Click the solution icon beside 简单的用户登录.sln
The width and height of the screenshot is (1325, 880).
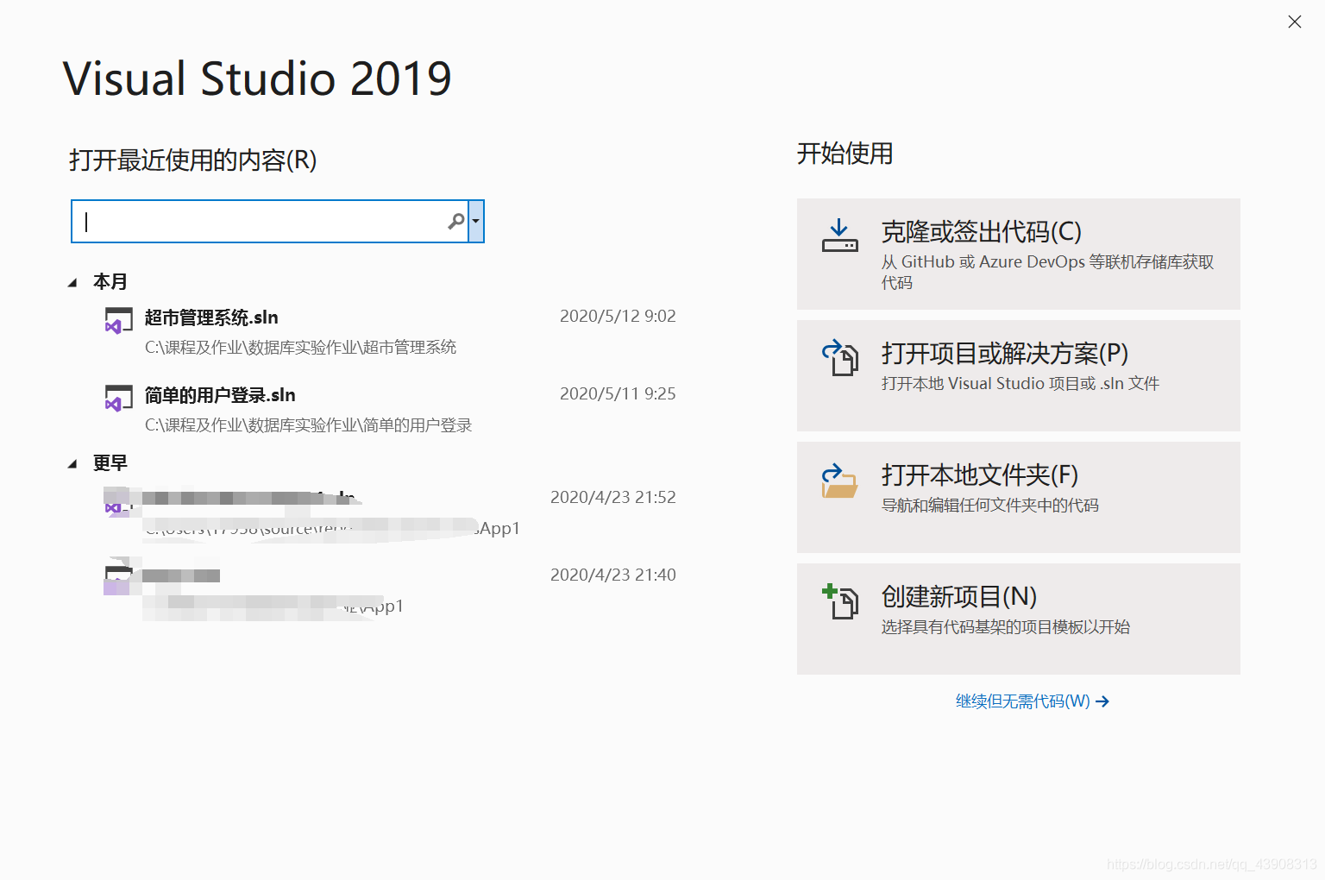[x=118, y=399]
